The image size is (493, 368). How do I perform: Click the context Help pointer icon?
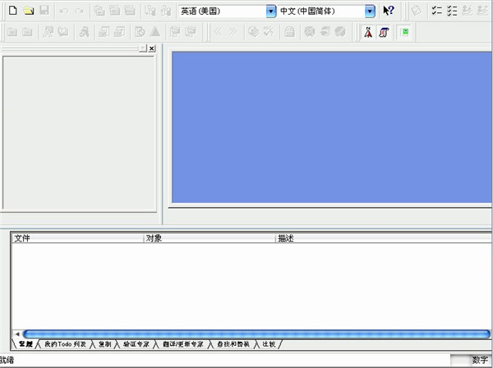pos(389,11)
